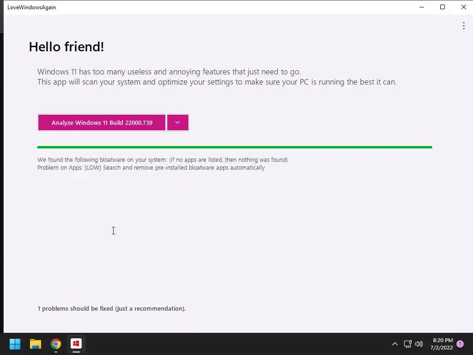Close the LoveWindowsAgain window
Viewport: 473px width, 355px height.
(463, 7)
